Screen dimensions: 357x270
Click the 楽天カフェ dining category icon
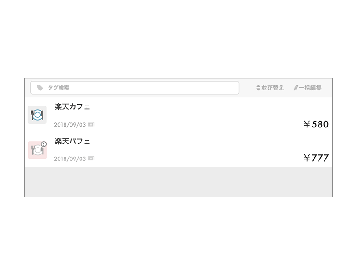click(37, 115)
